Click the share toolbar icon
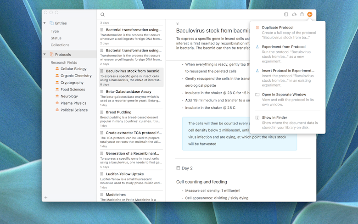This screenshot has height=224, width=358. (302, 14)
